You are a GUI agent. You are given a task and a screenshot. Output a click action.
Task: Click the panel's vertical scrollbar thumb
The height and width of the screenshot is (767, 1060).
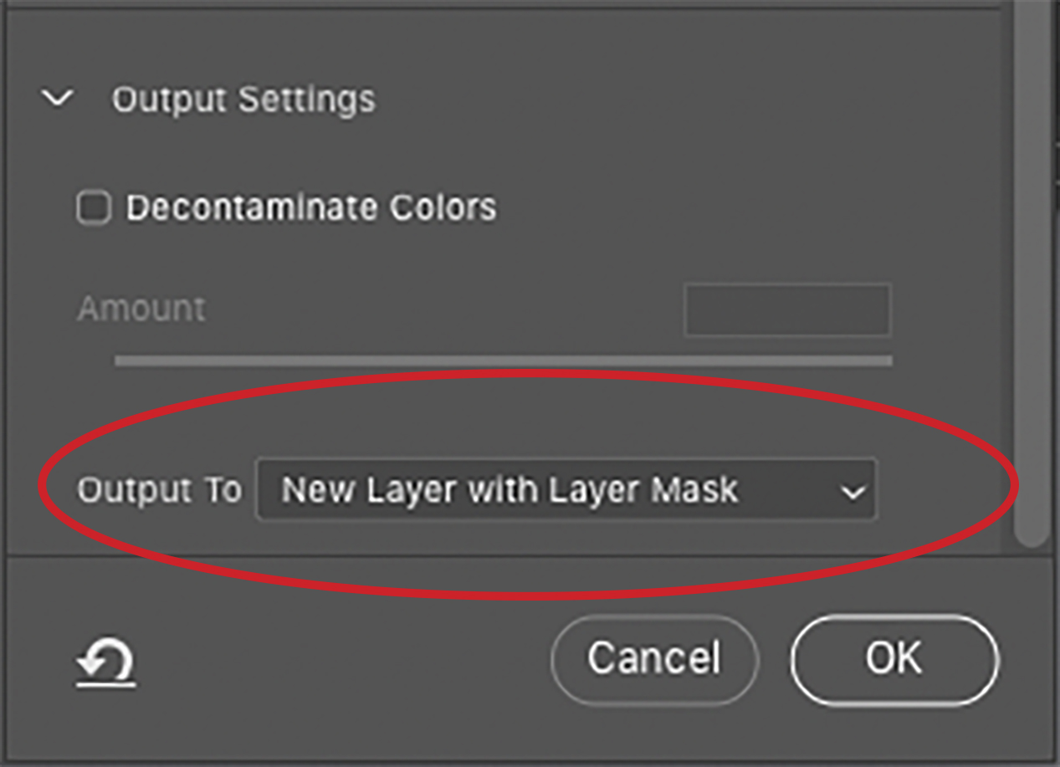coord(1032,268)
